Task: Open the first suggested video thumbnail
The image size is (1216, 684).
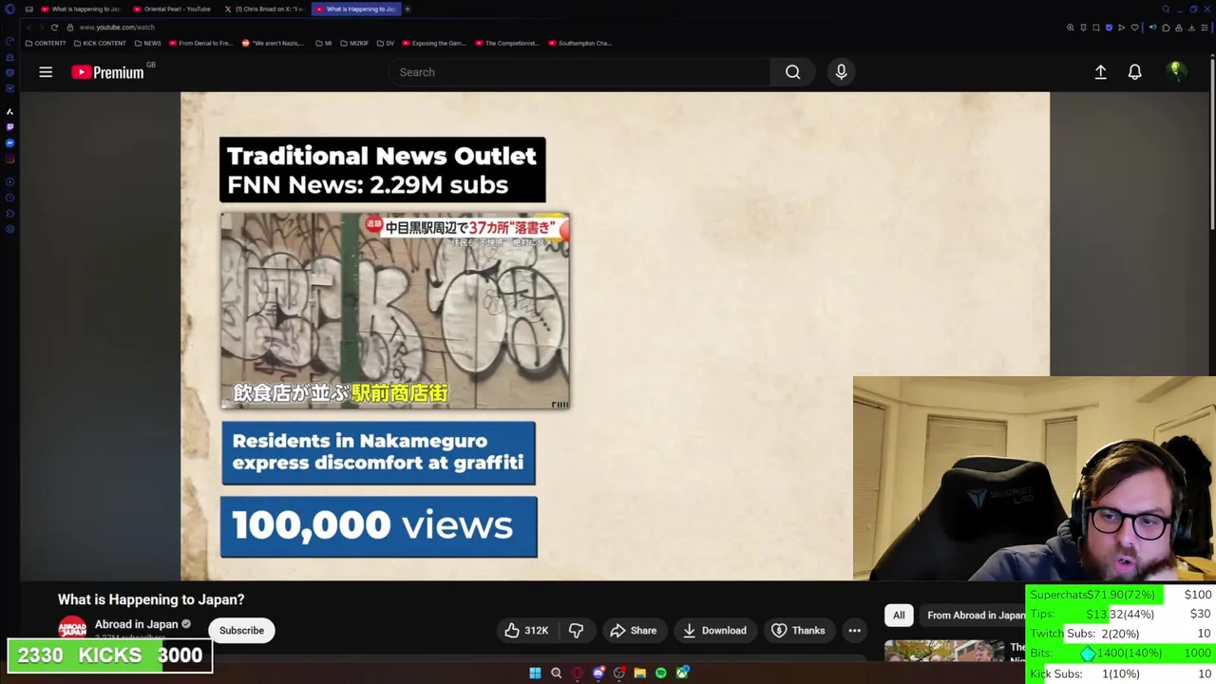Action: coord(943,652)
